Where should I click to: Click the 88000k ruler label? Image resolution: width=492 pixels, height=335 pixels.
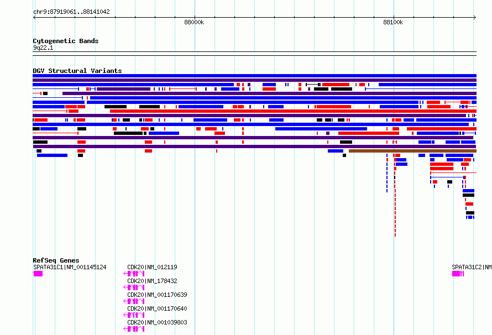click(194, 22)
